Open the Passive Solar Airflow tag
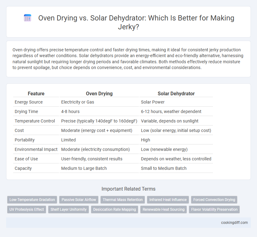Screen dimensions: 257x237 (79, 200)
